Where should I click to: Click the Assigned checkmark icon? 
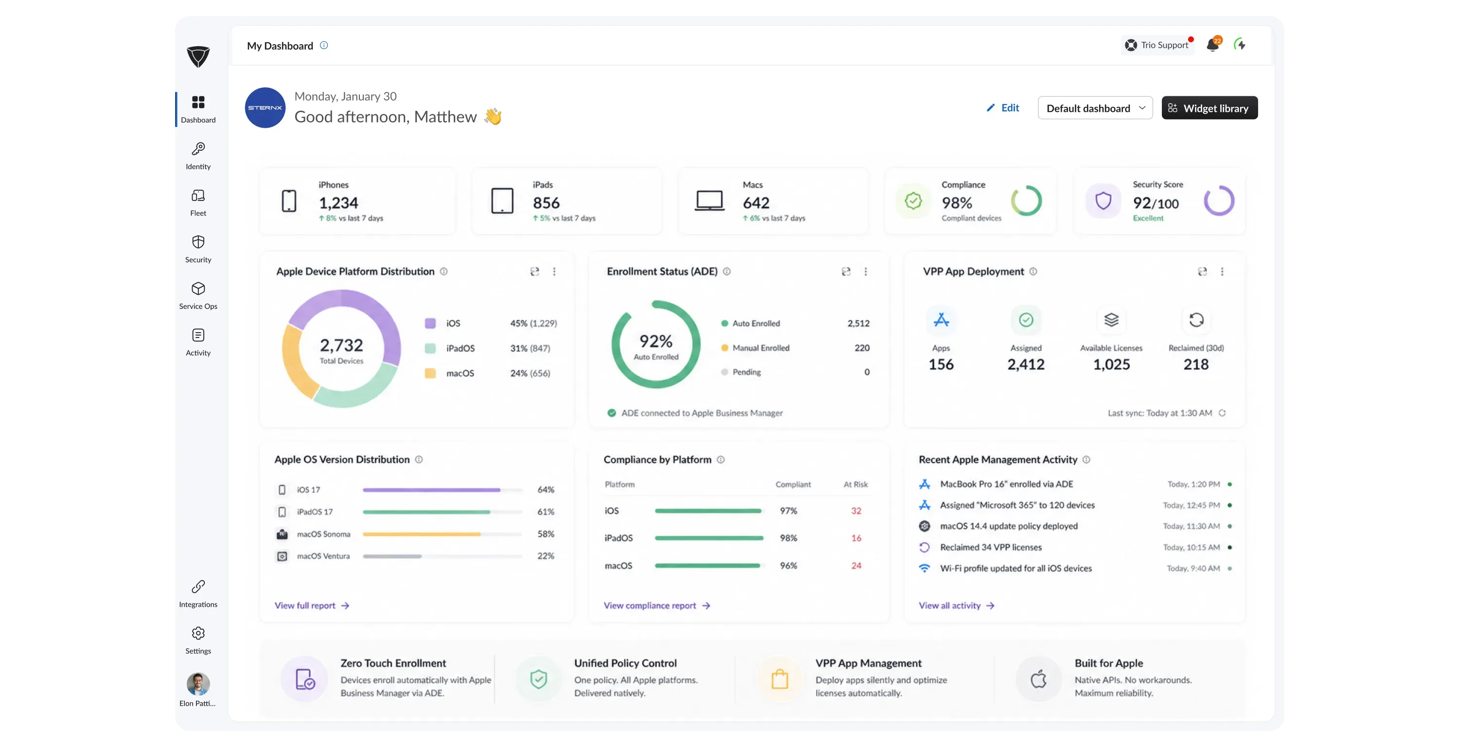(1026, 320)
